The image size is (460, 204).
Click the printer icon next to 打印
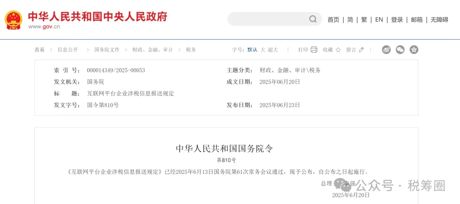pyautogui.click(x=314, y=49)
